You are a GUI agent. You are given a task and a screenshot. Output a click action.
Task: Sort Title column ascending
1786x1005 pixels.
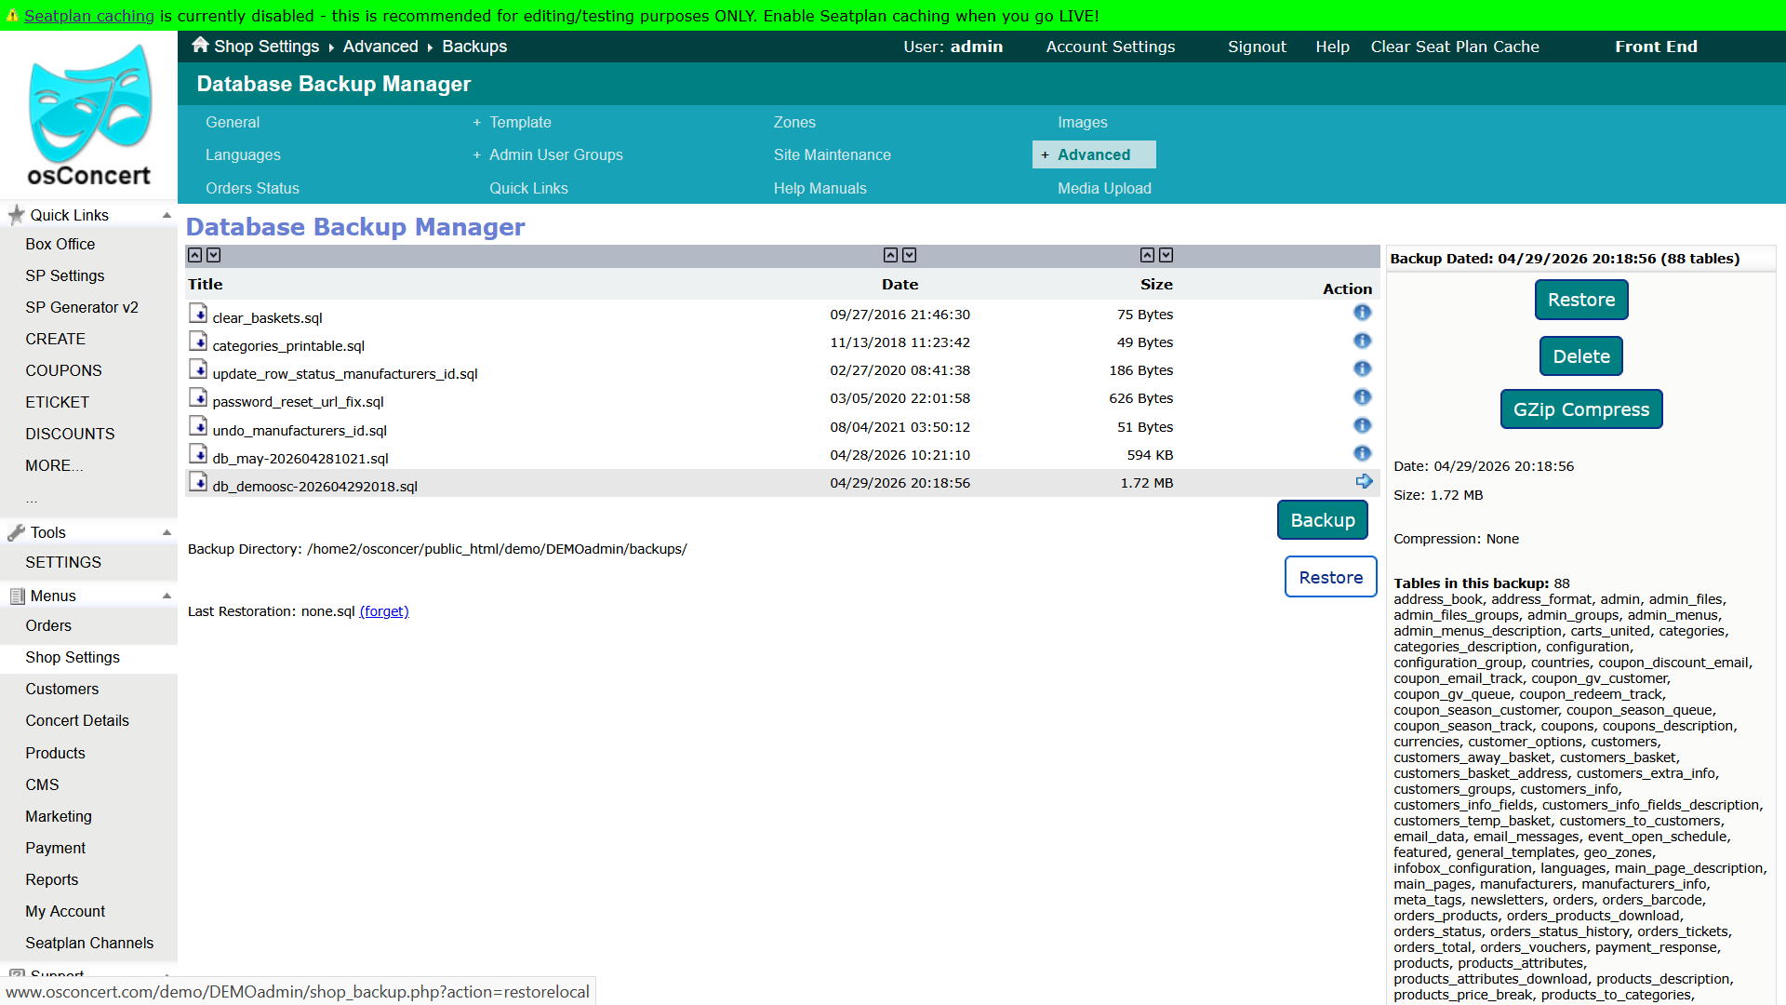tap(194, 255)
